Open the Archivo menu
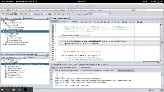Screen dimensions: 164x92 click(3, 10)
